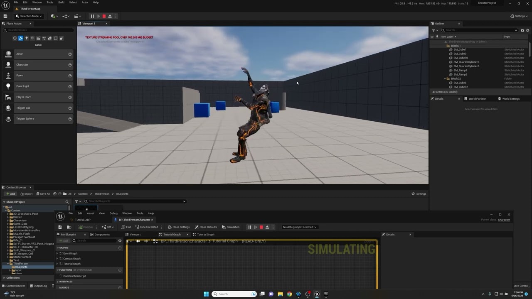Open the cinematics dropdown in main toolbar
Viewport: 532px width, 299px height.
(77, 16)
